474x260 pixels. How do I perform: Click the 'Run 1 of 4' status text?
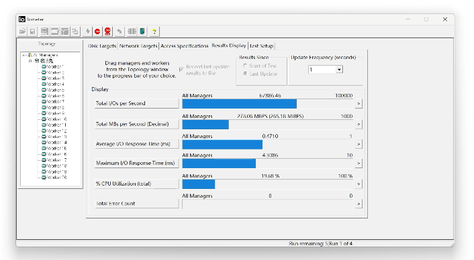[340, 243]
